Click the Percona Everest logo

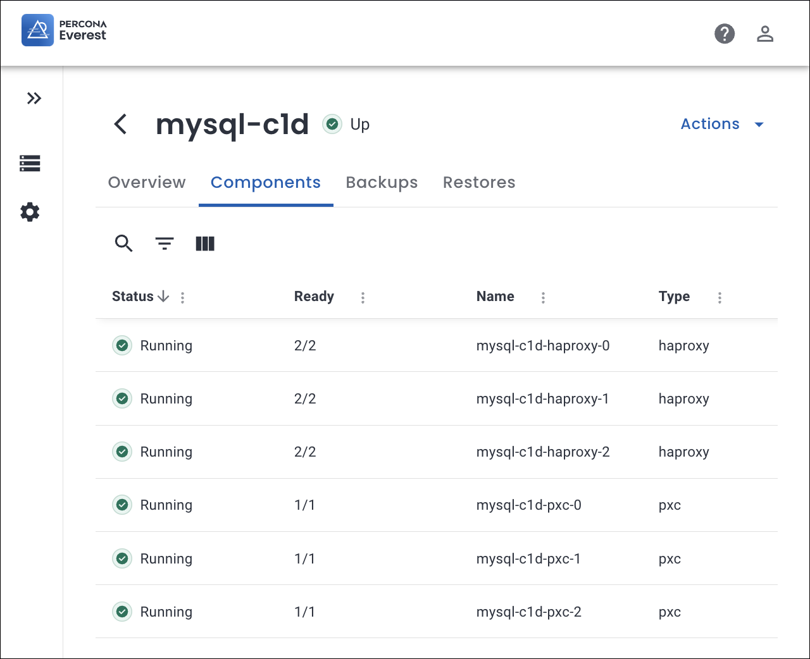click(x=64, y=30)
